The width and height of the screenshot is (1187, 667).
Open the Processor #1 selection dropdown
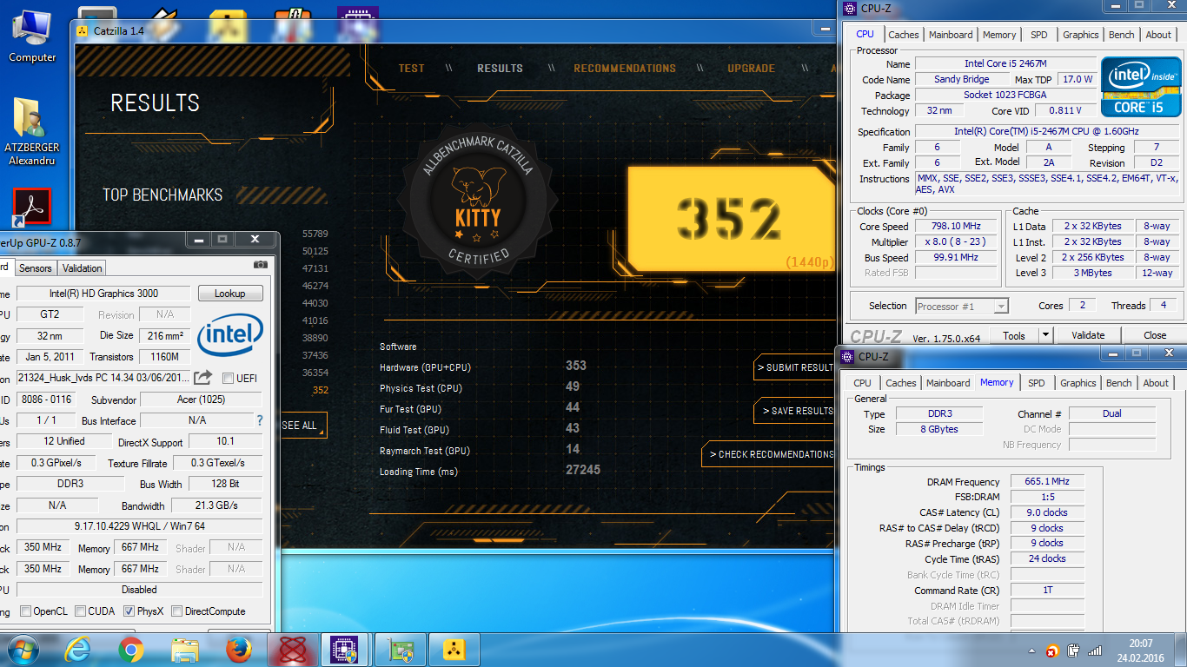(962, 306)
